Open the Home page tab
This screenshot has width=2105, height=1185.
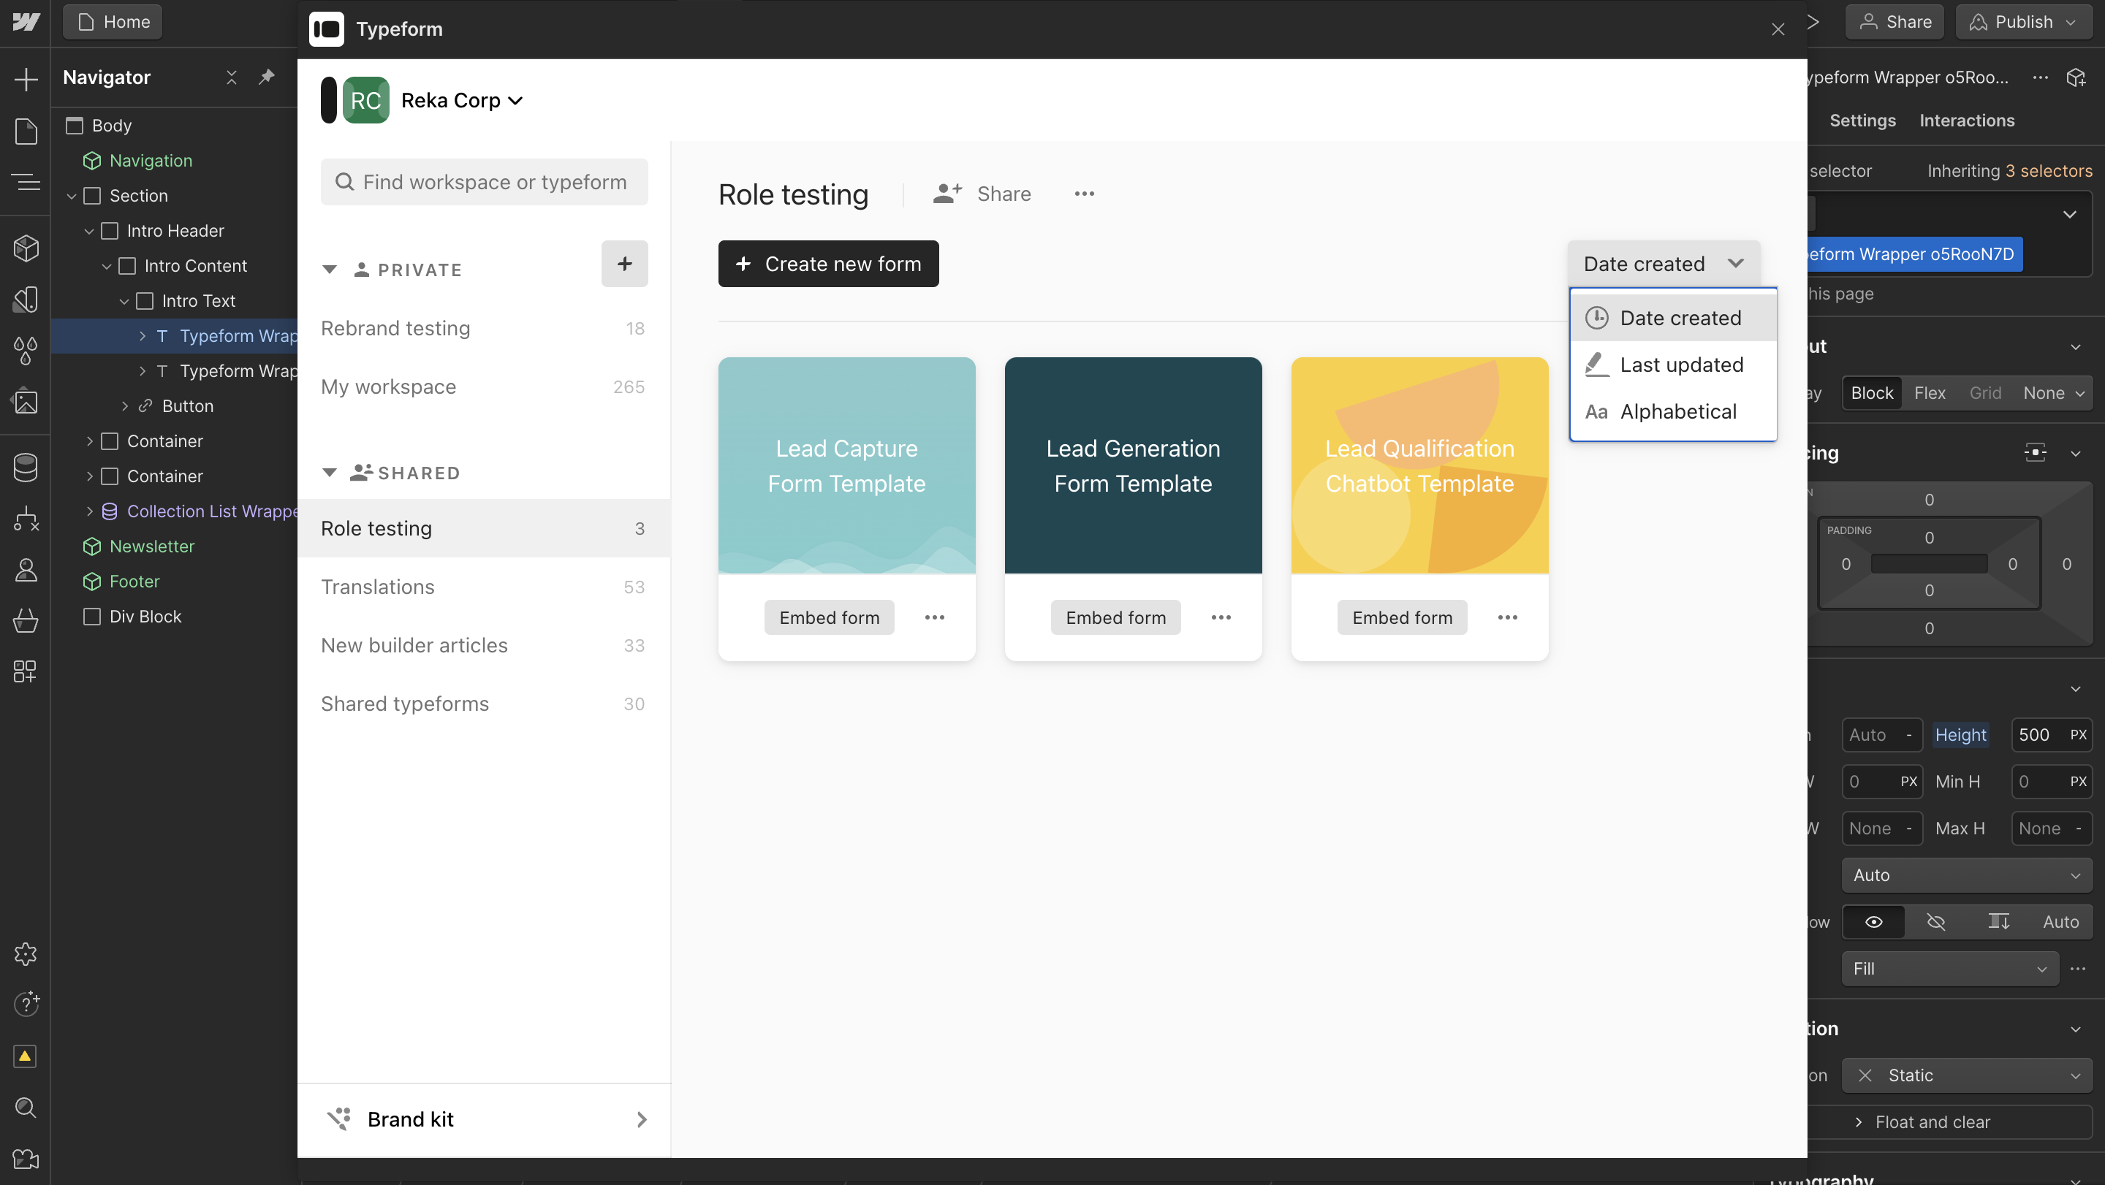(x=113, y=22)
